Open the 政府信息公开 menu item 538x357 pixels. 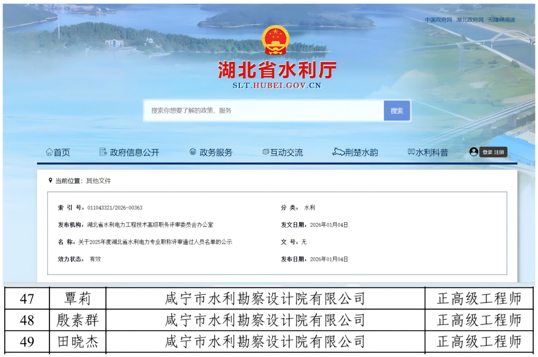click(x=134, y=152)
